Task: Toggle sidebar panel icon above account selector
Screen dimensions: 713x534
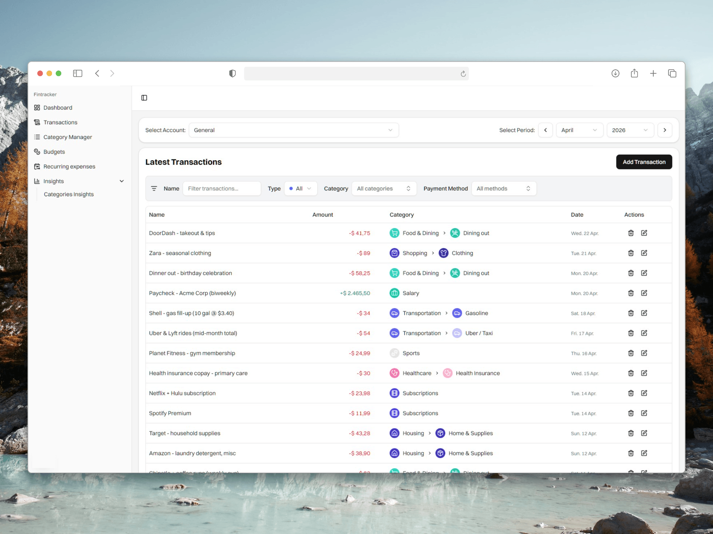Action: coord(144,98)
